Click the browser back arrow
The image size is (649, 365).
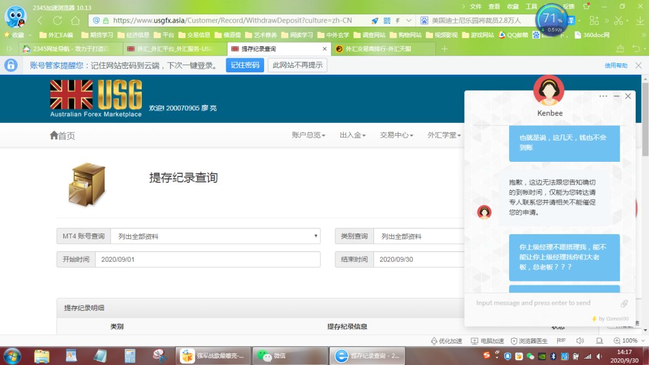(x=40, y=20)
